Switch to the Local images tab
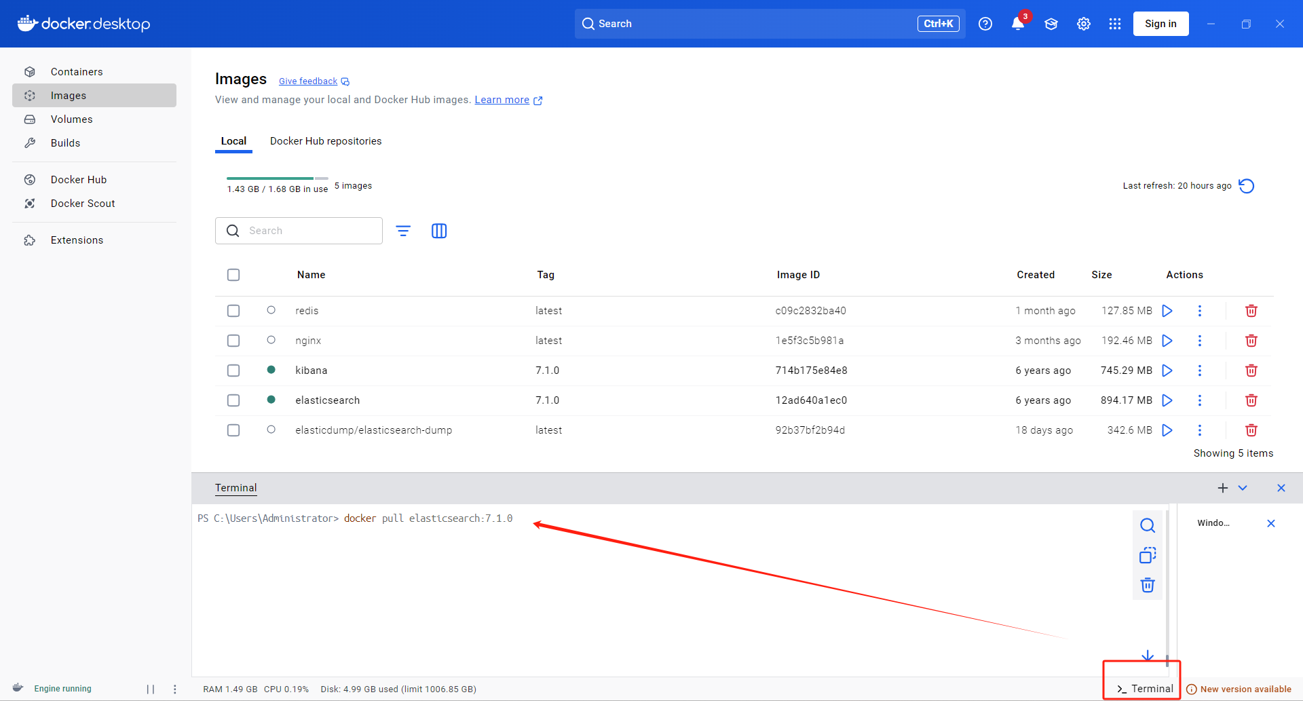The height and width of the screenshot is (701, 1303). click(233, 141)
